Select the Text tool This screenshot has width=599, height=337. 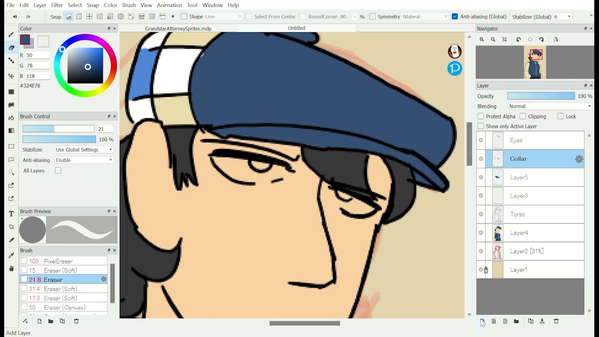tap(11, 214)
